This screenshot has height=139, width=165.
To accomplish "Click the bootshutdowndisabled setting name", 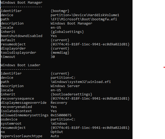I will 21,36.
